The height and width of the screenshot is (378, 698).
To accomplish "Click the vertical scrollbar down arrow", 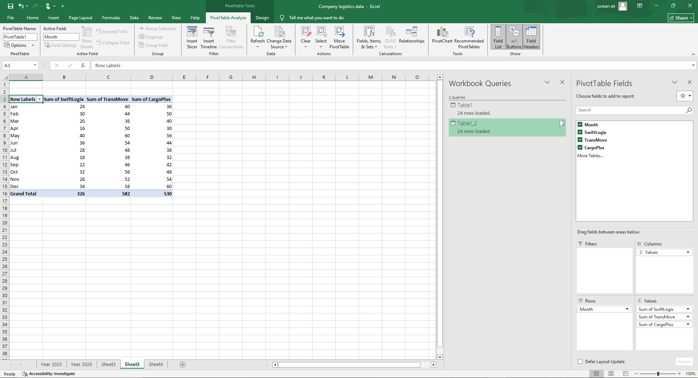I will (440, 357).
